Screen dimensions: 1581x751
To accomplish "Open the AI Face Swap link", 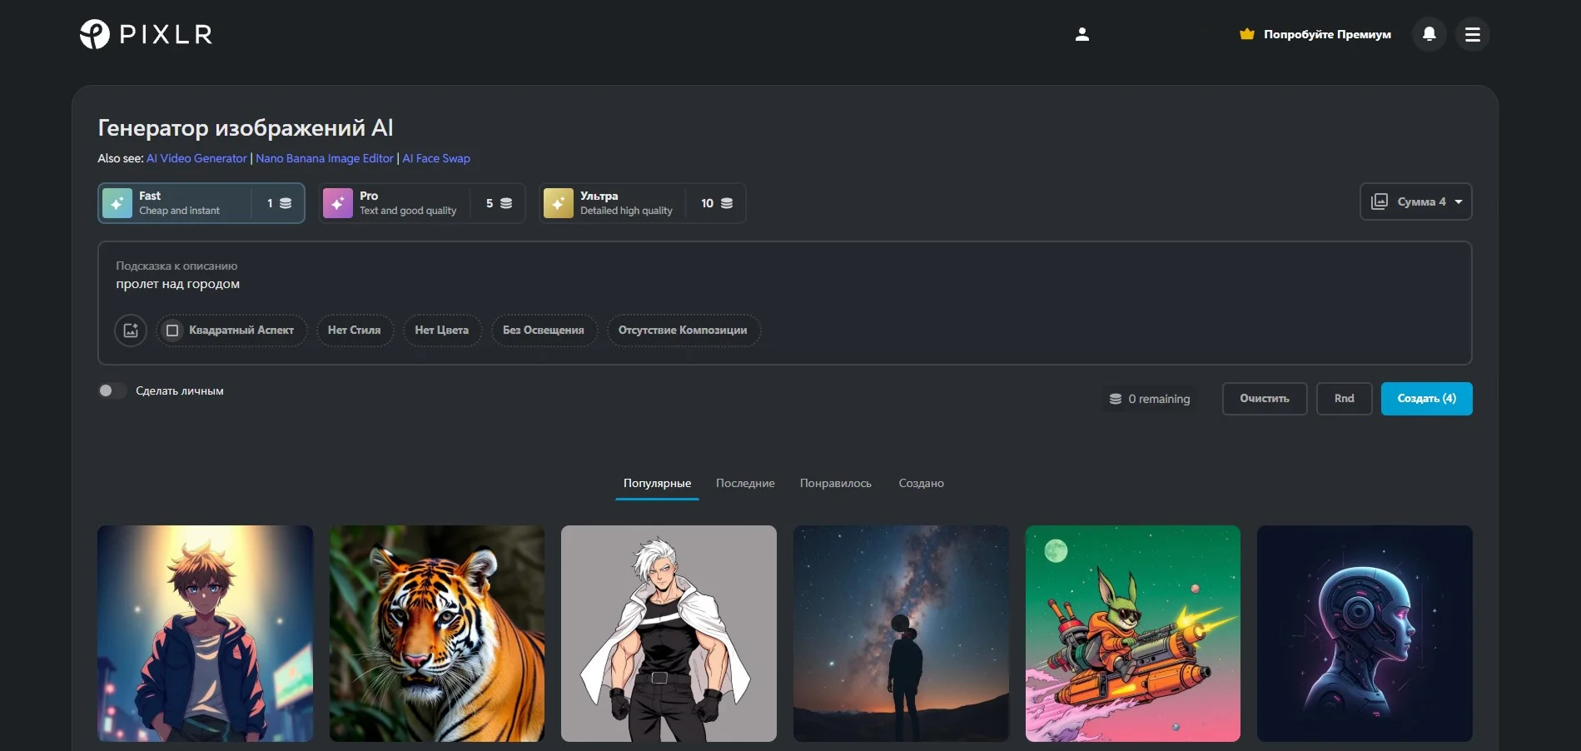I will (x=436, y=158).
